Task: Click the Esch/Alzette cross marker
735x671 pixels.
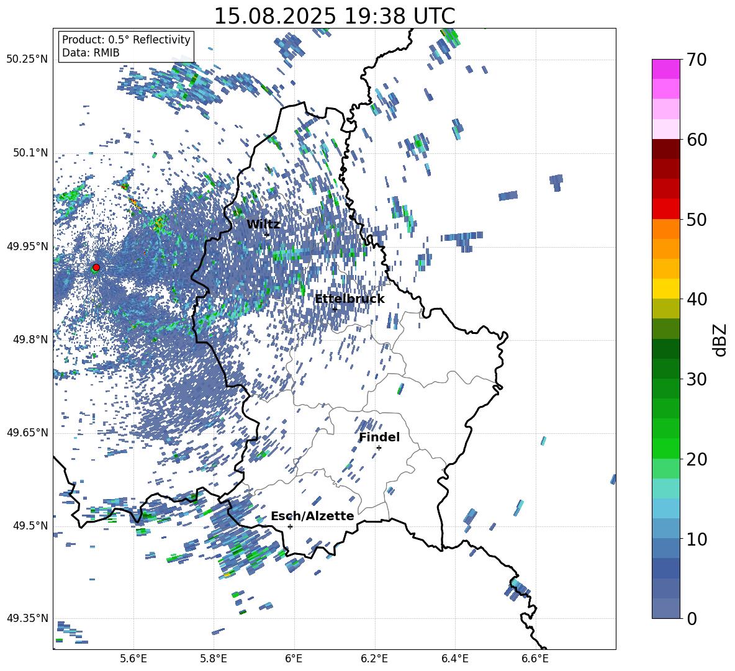Action: point(290,526)
